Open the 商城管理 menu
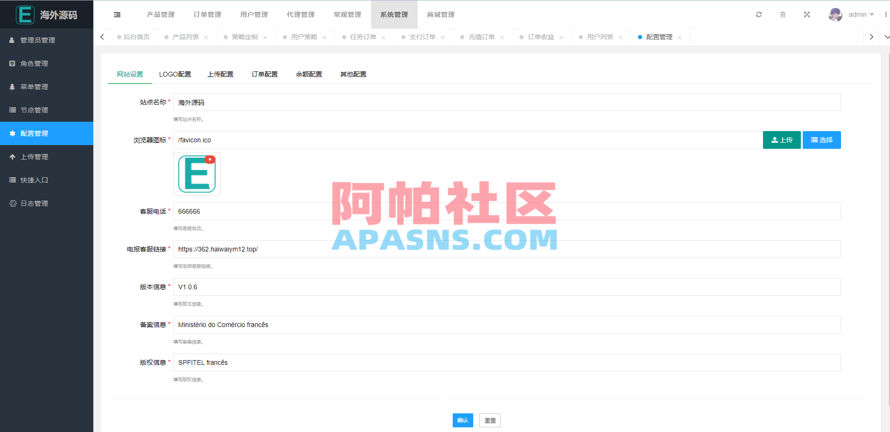890x432 pixels. (x=439, y=14)
